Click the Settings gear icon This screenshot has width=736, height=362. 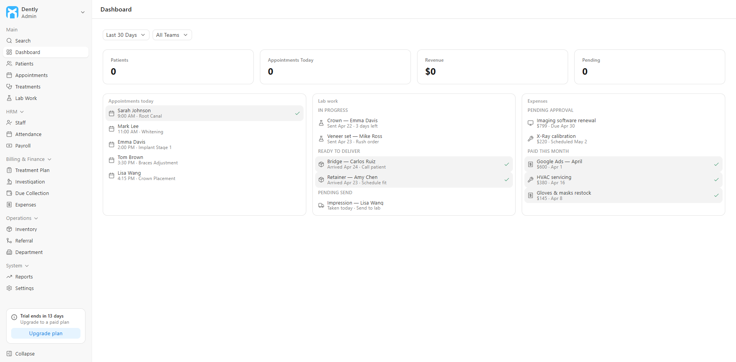coord(9,288)
